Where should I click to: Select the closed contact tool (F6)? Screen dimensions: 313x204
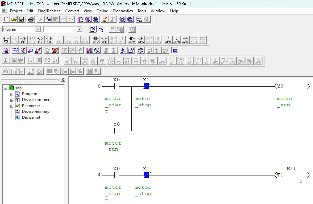23,39
